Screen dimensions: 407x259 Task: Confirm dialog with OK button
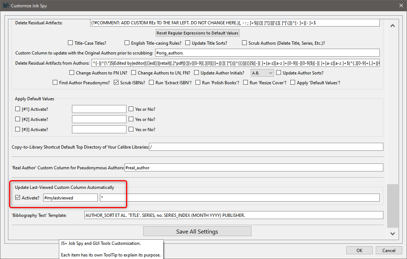tap(359, 250)
